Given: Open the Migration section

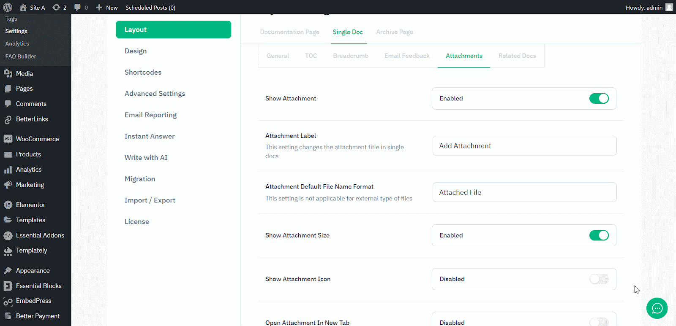Looking at the screenshot, I should click(140, 179).
